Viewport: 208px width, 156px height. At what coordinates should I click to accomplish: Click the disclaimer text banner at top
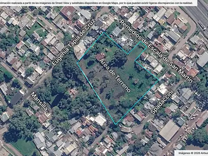(x=98, y=3)
